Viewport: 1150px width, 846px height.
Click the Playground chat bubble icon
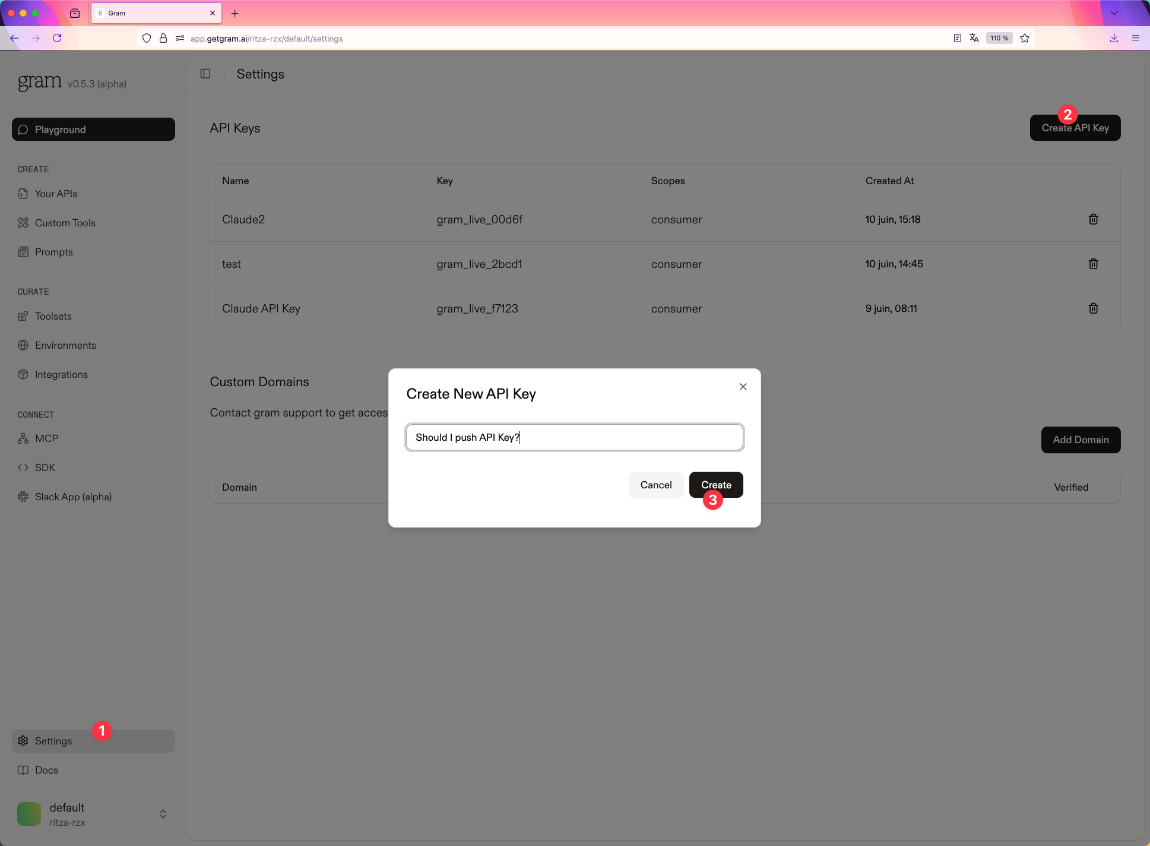click(23, 130)
